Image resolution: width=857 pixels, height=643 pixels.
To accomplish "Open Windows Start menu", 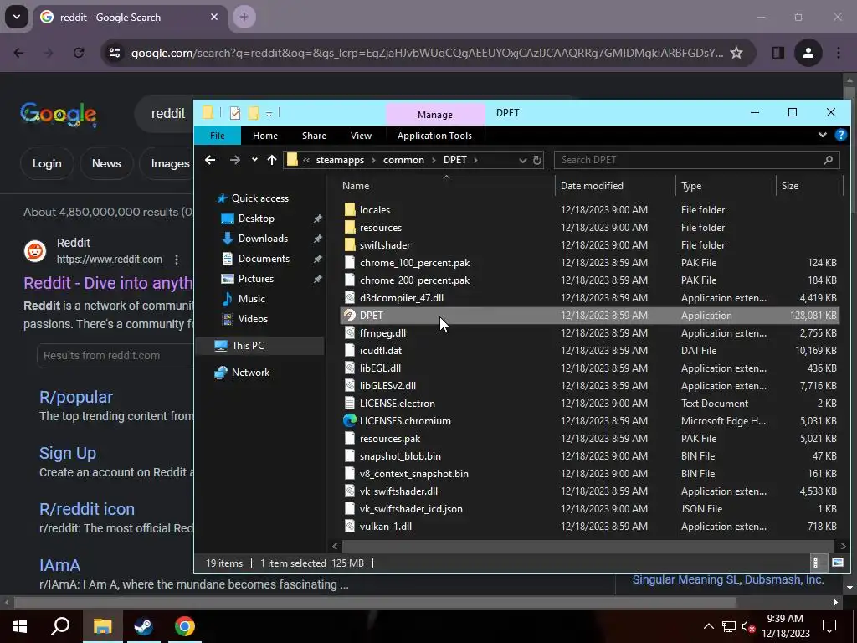I will pyautogui.click(x=20, y=626).
